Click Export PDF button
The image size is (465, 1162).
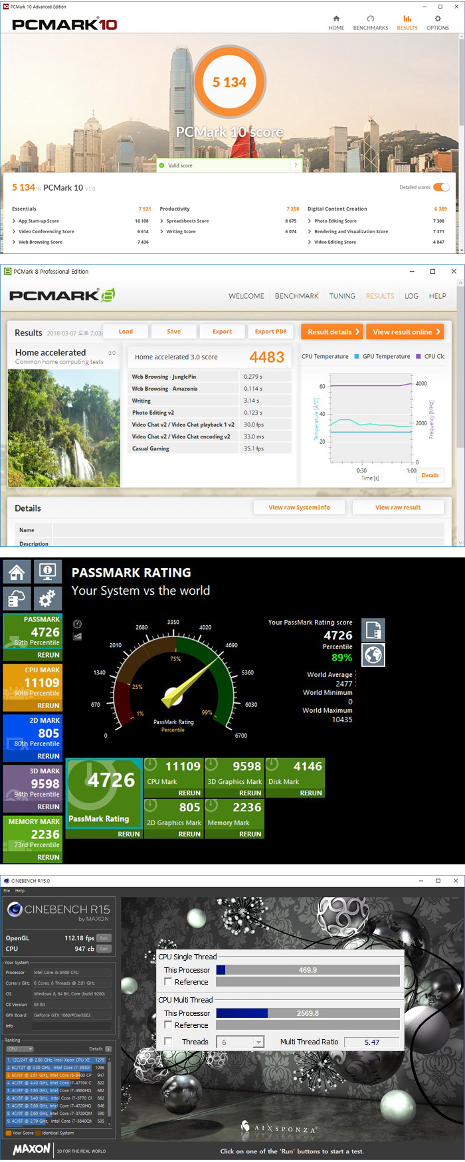(x=270, y=331)
